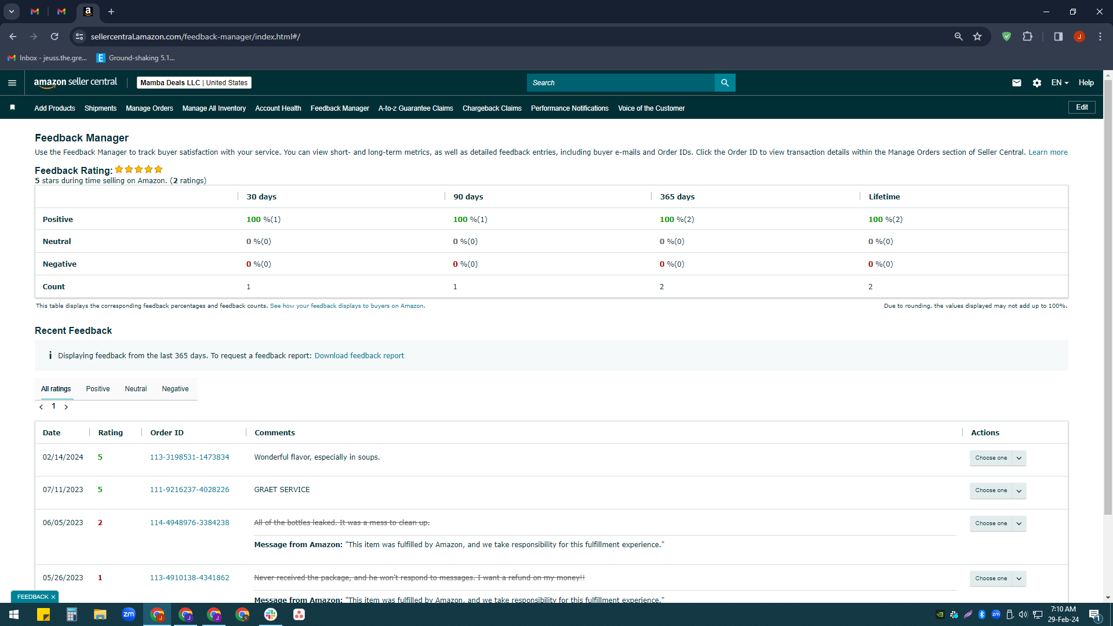This screenshot has width=1113, height=626.
Task: Switch to the Neutral tab
Action: (136, 389)
